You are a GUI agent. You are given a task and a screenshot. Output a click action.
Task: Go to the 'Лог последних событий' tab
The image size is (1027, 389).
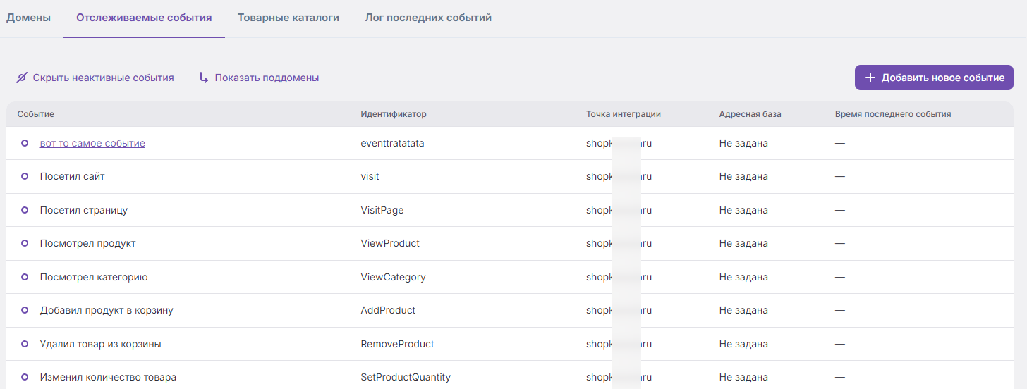point(428,18)
